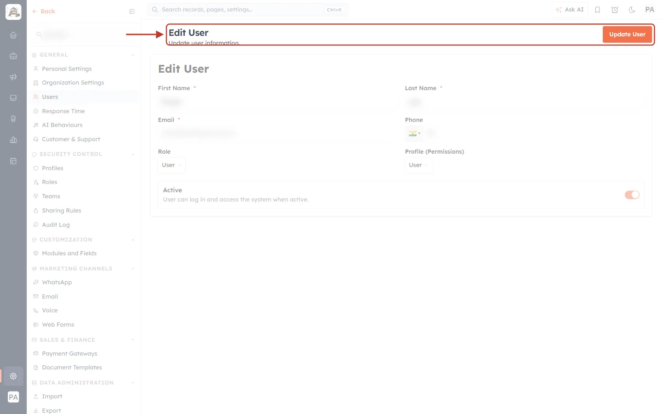Click the Phone number field
This screenshot has height=414, width=662.
[534, 133]
